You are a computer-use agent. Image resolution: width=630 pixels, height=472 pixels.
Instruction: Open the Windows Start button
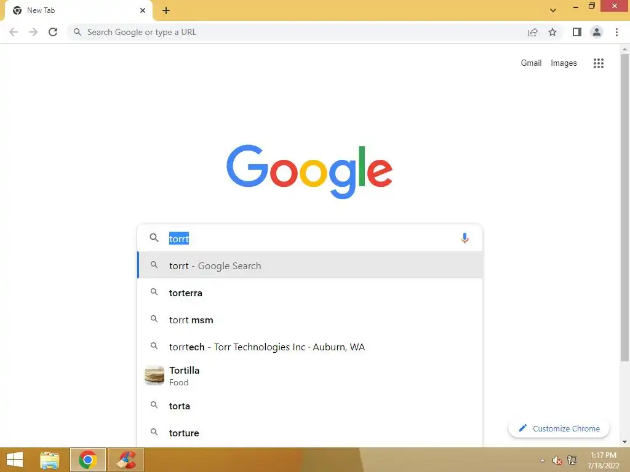click(15, 460)
